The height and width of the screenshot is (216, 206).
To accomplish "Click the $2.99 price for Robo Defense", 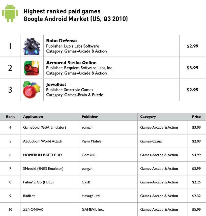I will (x=192, y=46).
